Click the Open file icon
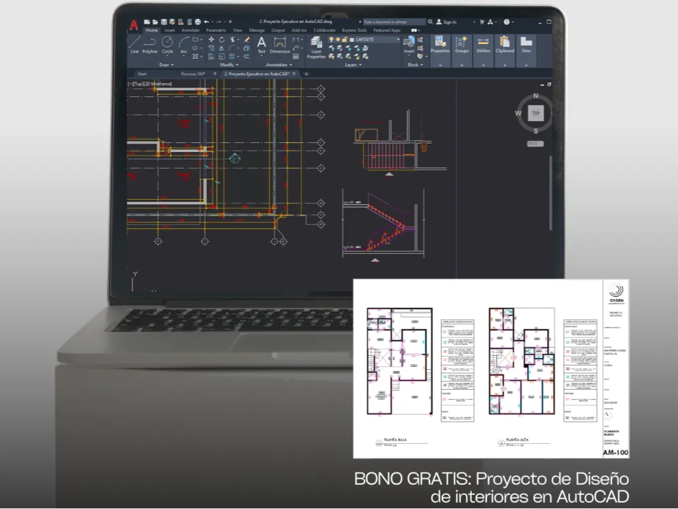678x509 pixels. 155,22
